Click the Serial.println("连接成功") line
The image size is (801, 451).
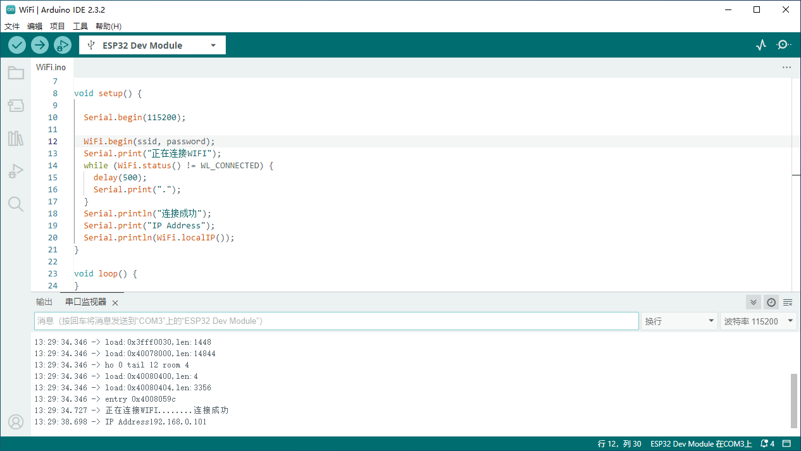point(147,214)
